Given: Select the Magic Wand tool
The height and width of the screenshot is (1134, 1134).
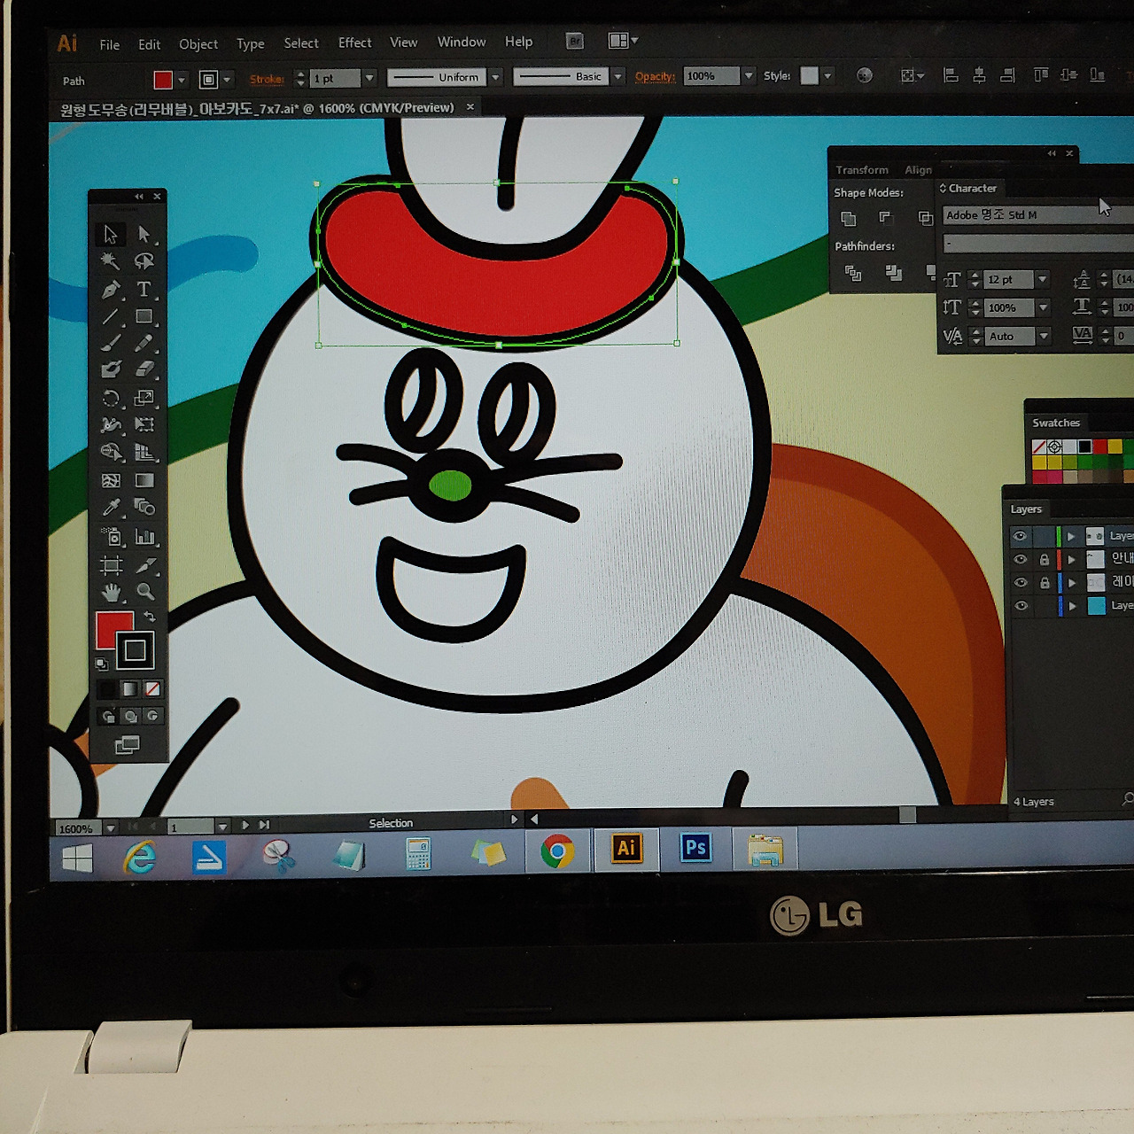Looking at the screenshot, I should coord(110,261).
